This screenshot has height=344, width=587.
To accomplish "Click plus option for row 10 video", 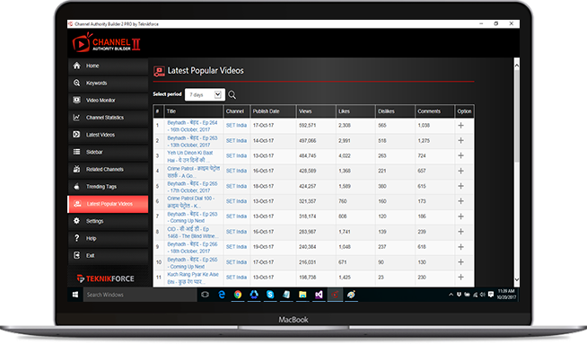I will 460,262.
